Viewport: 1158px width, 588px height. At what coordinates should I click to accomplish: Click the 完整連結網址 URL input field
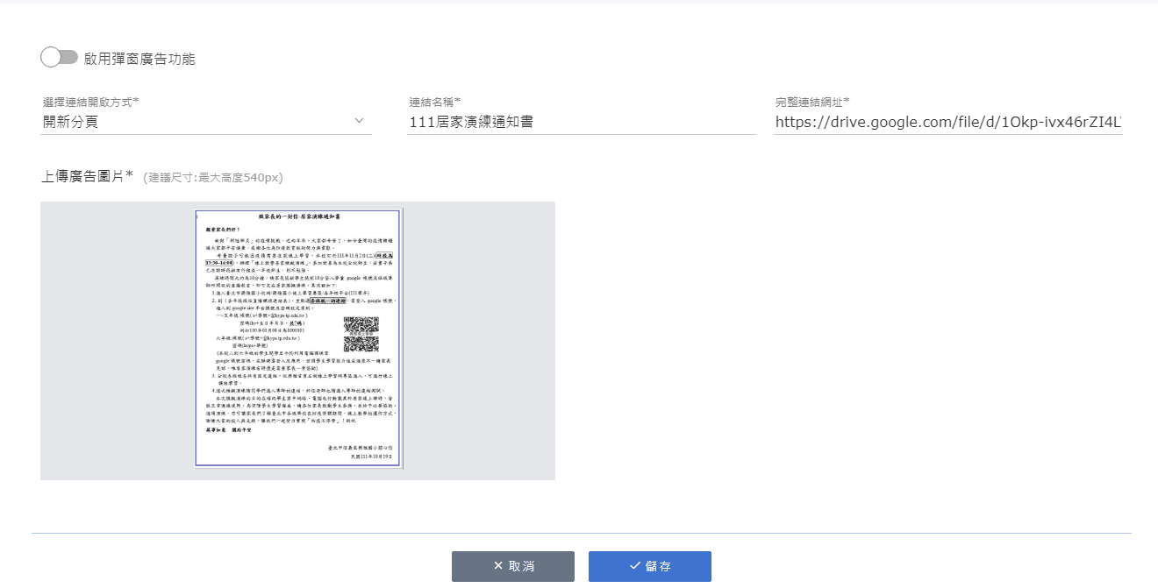[948, 122]
